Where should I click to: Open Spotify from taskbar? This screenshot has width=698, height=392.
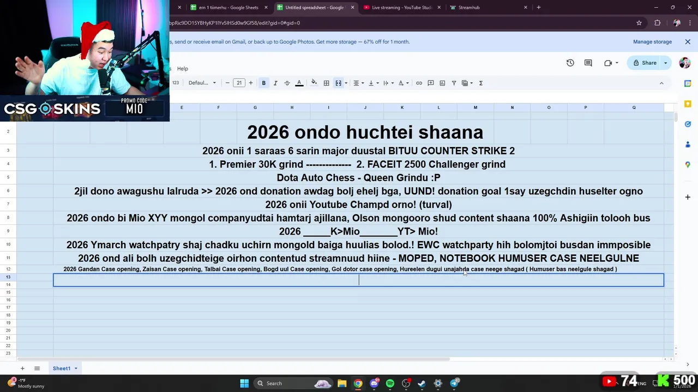point(390,383)
